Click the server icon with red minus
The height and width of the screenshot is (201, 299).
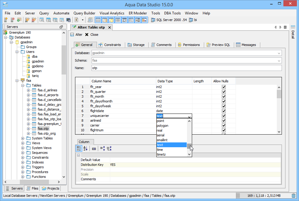13,20
